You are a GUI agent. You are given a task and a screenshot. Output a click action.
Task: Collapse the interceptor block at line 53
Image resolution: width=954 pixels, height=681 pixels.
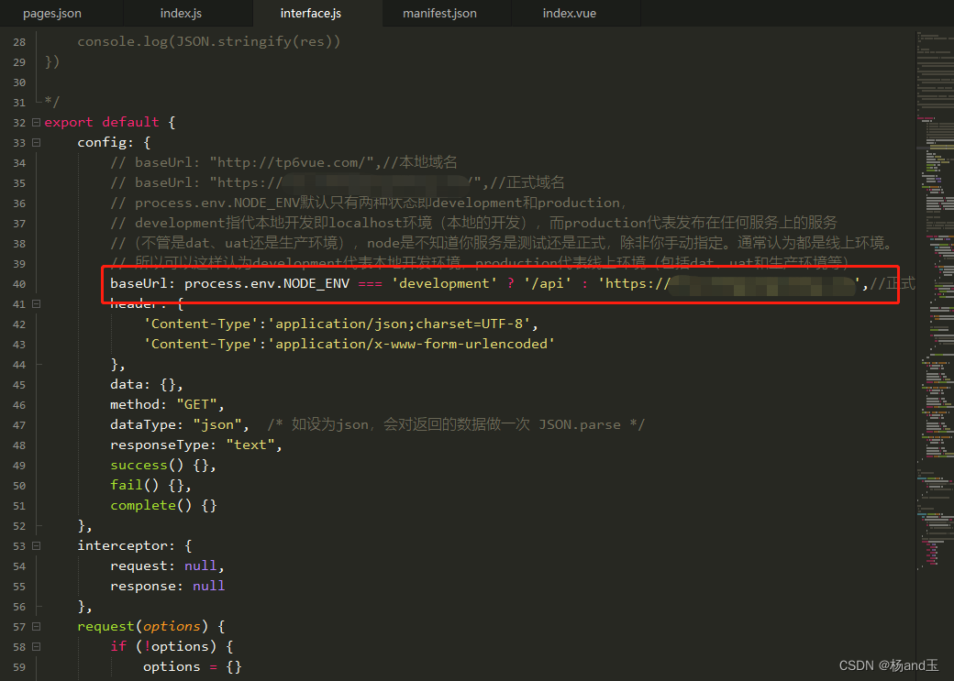[x=36, y=546]
